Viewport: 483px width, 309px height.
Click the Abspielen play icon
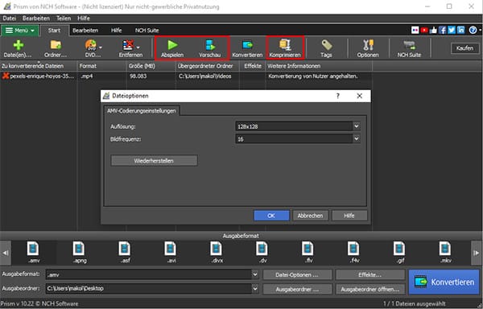(172, 45)
